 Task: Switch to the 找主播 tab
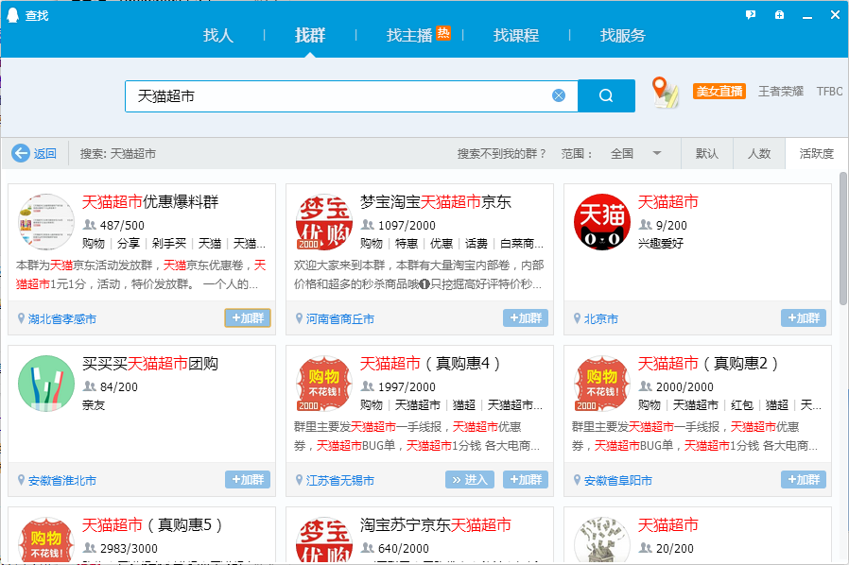[x=409, y=36]
